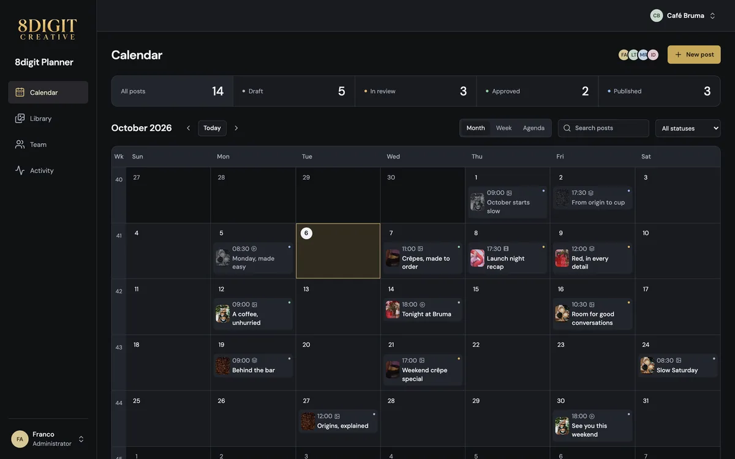The width and height of the screenshot is (735, 459).
Task: Click the LT team member avatar
Action: [633, 54]
